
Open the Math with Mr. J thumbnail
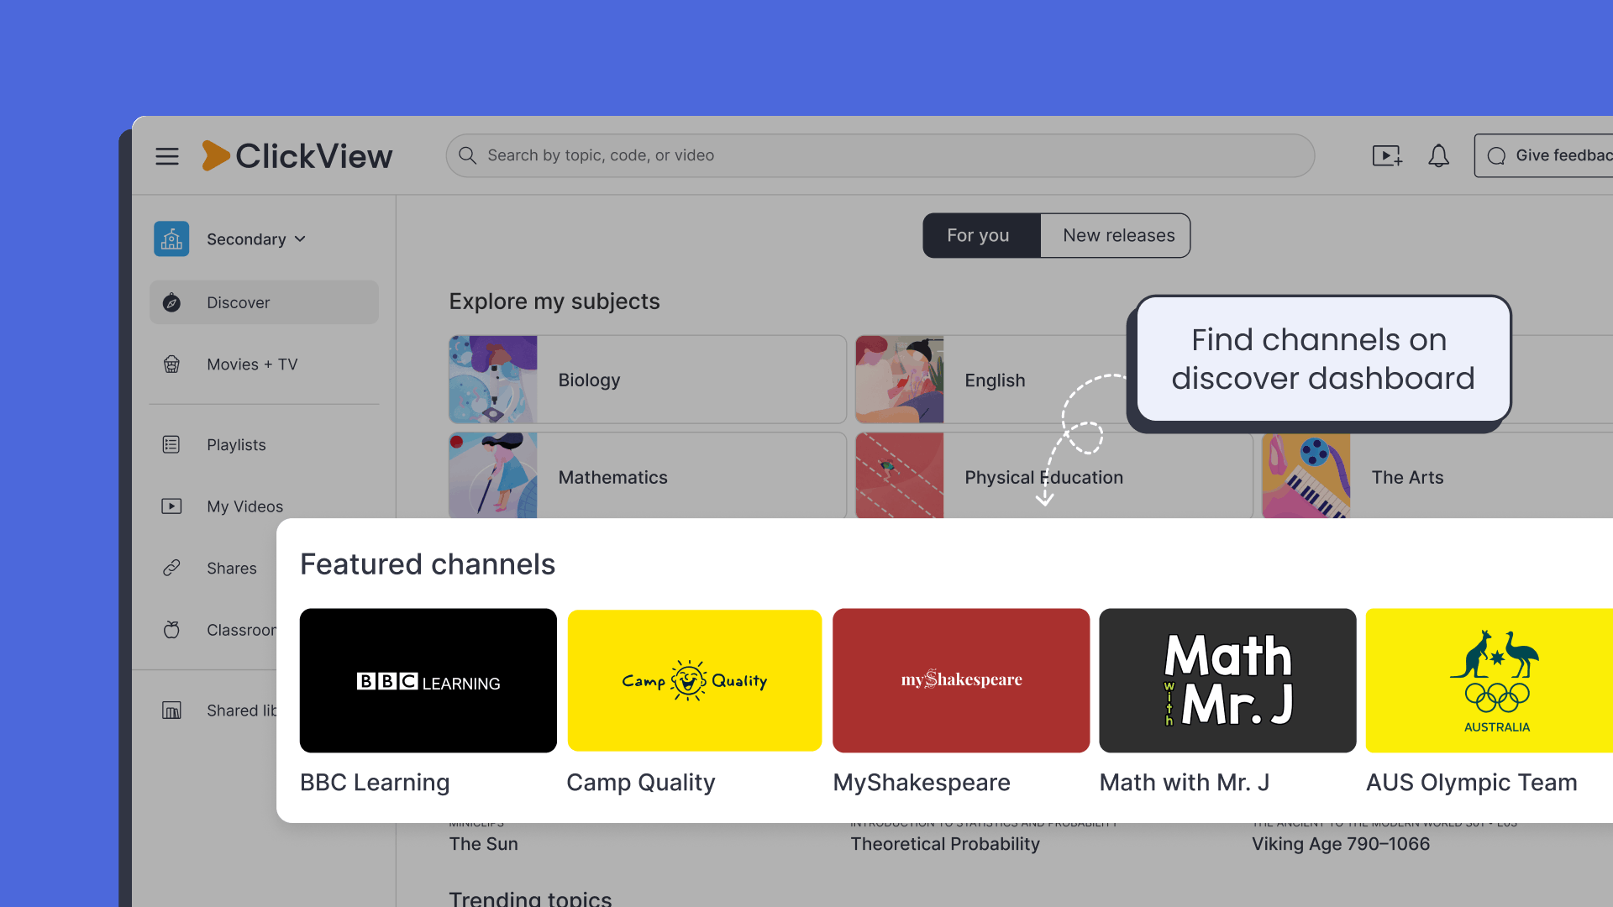pyautogui.click(x=1227, y=680)
